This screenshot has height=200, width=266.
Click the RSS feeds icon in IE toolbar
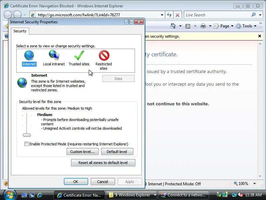188,26
